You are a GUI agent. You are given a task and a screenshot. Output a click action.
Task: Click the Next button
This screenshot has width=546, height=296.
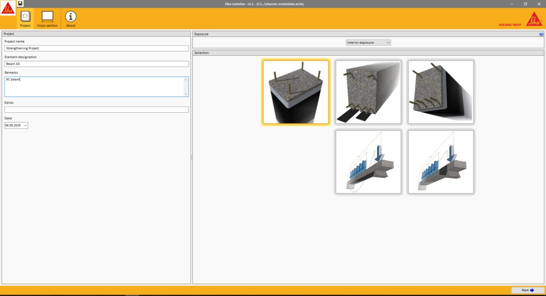pos(528,290)
